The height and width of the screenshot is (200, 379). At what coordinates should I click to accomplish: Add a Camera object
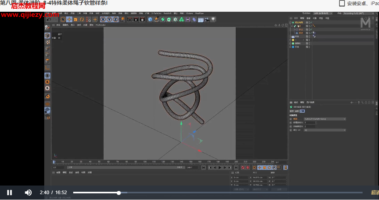pos(207,20)
